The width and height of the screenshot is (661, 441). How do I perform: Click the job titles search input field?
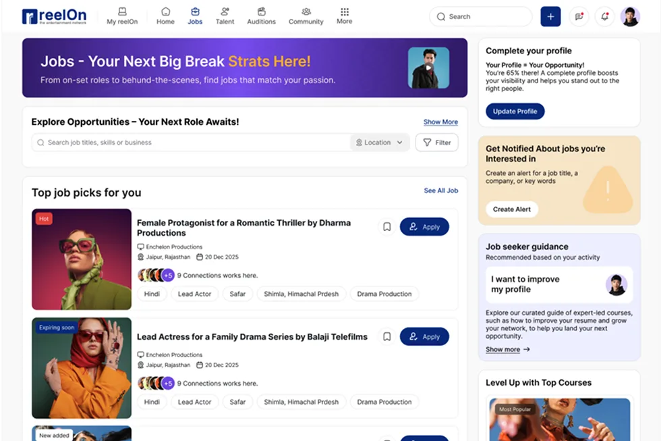pos(169,142)
